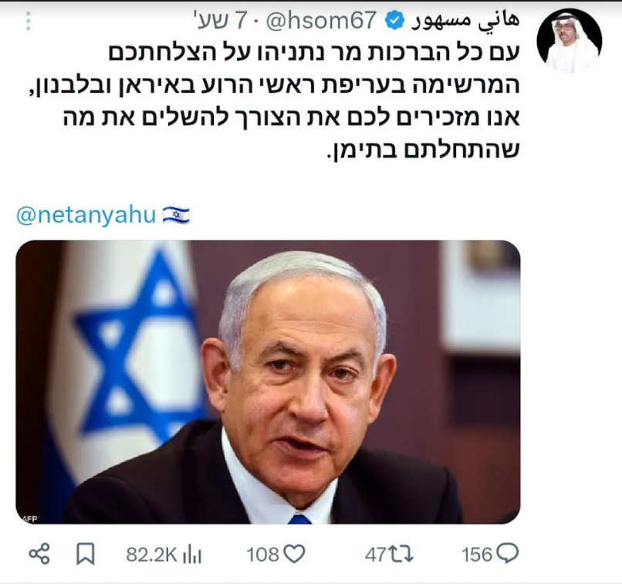Open the three-dot more options menu
622x584 pixels.
click(28, 21)
